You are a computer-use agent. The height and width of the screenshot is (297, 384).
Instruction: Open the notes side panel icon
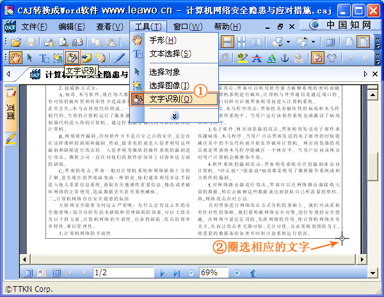click(11, 93)
